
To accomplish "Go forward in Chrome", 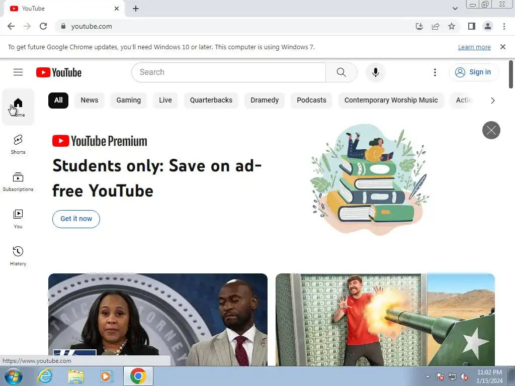I will (27, 26).
